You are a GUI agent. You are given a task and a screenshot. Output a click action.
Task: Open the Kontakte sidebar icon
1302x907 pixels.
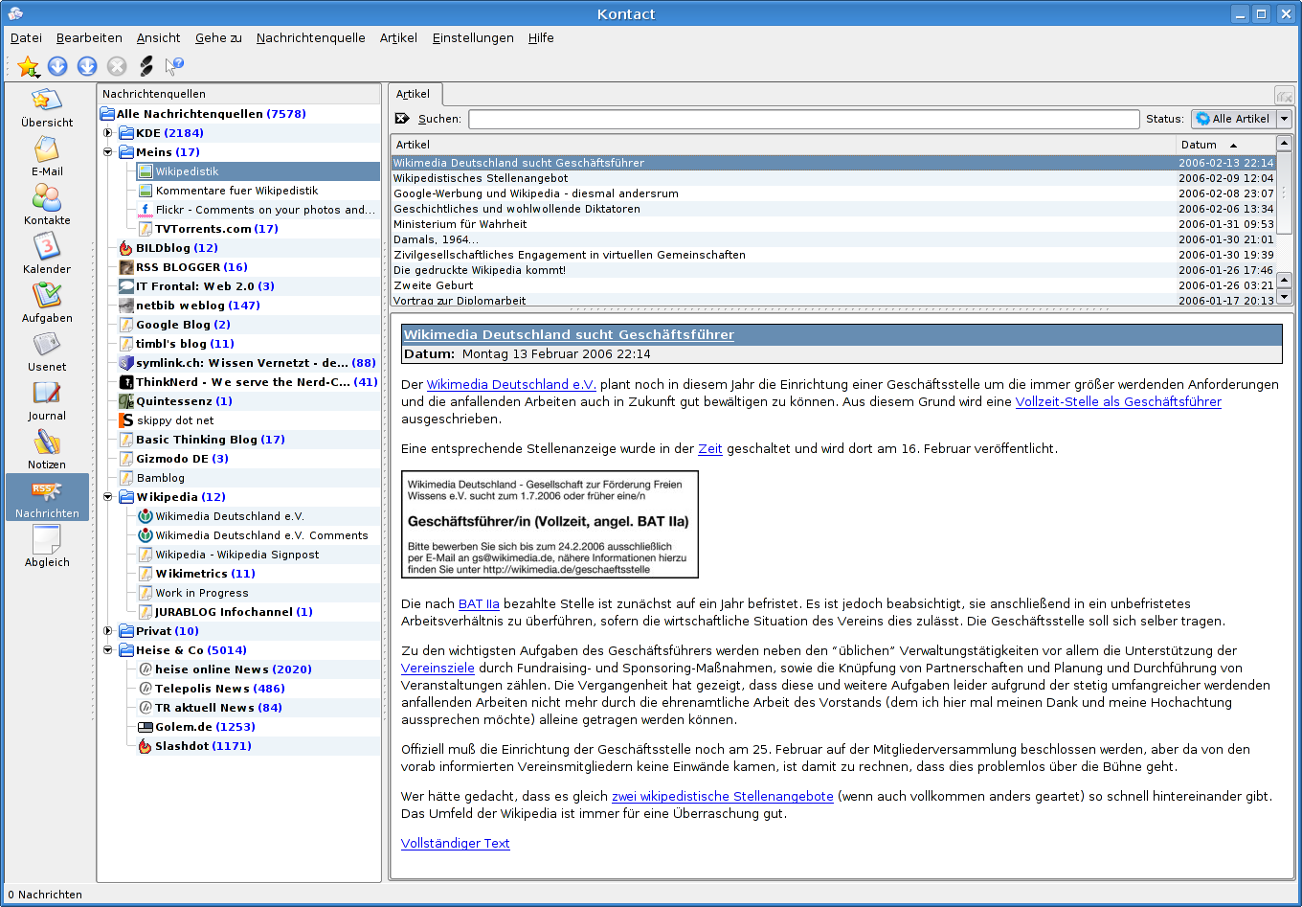coord(47,206)
